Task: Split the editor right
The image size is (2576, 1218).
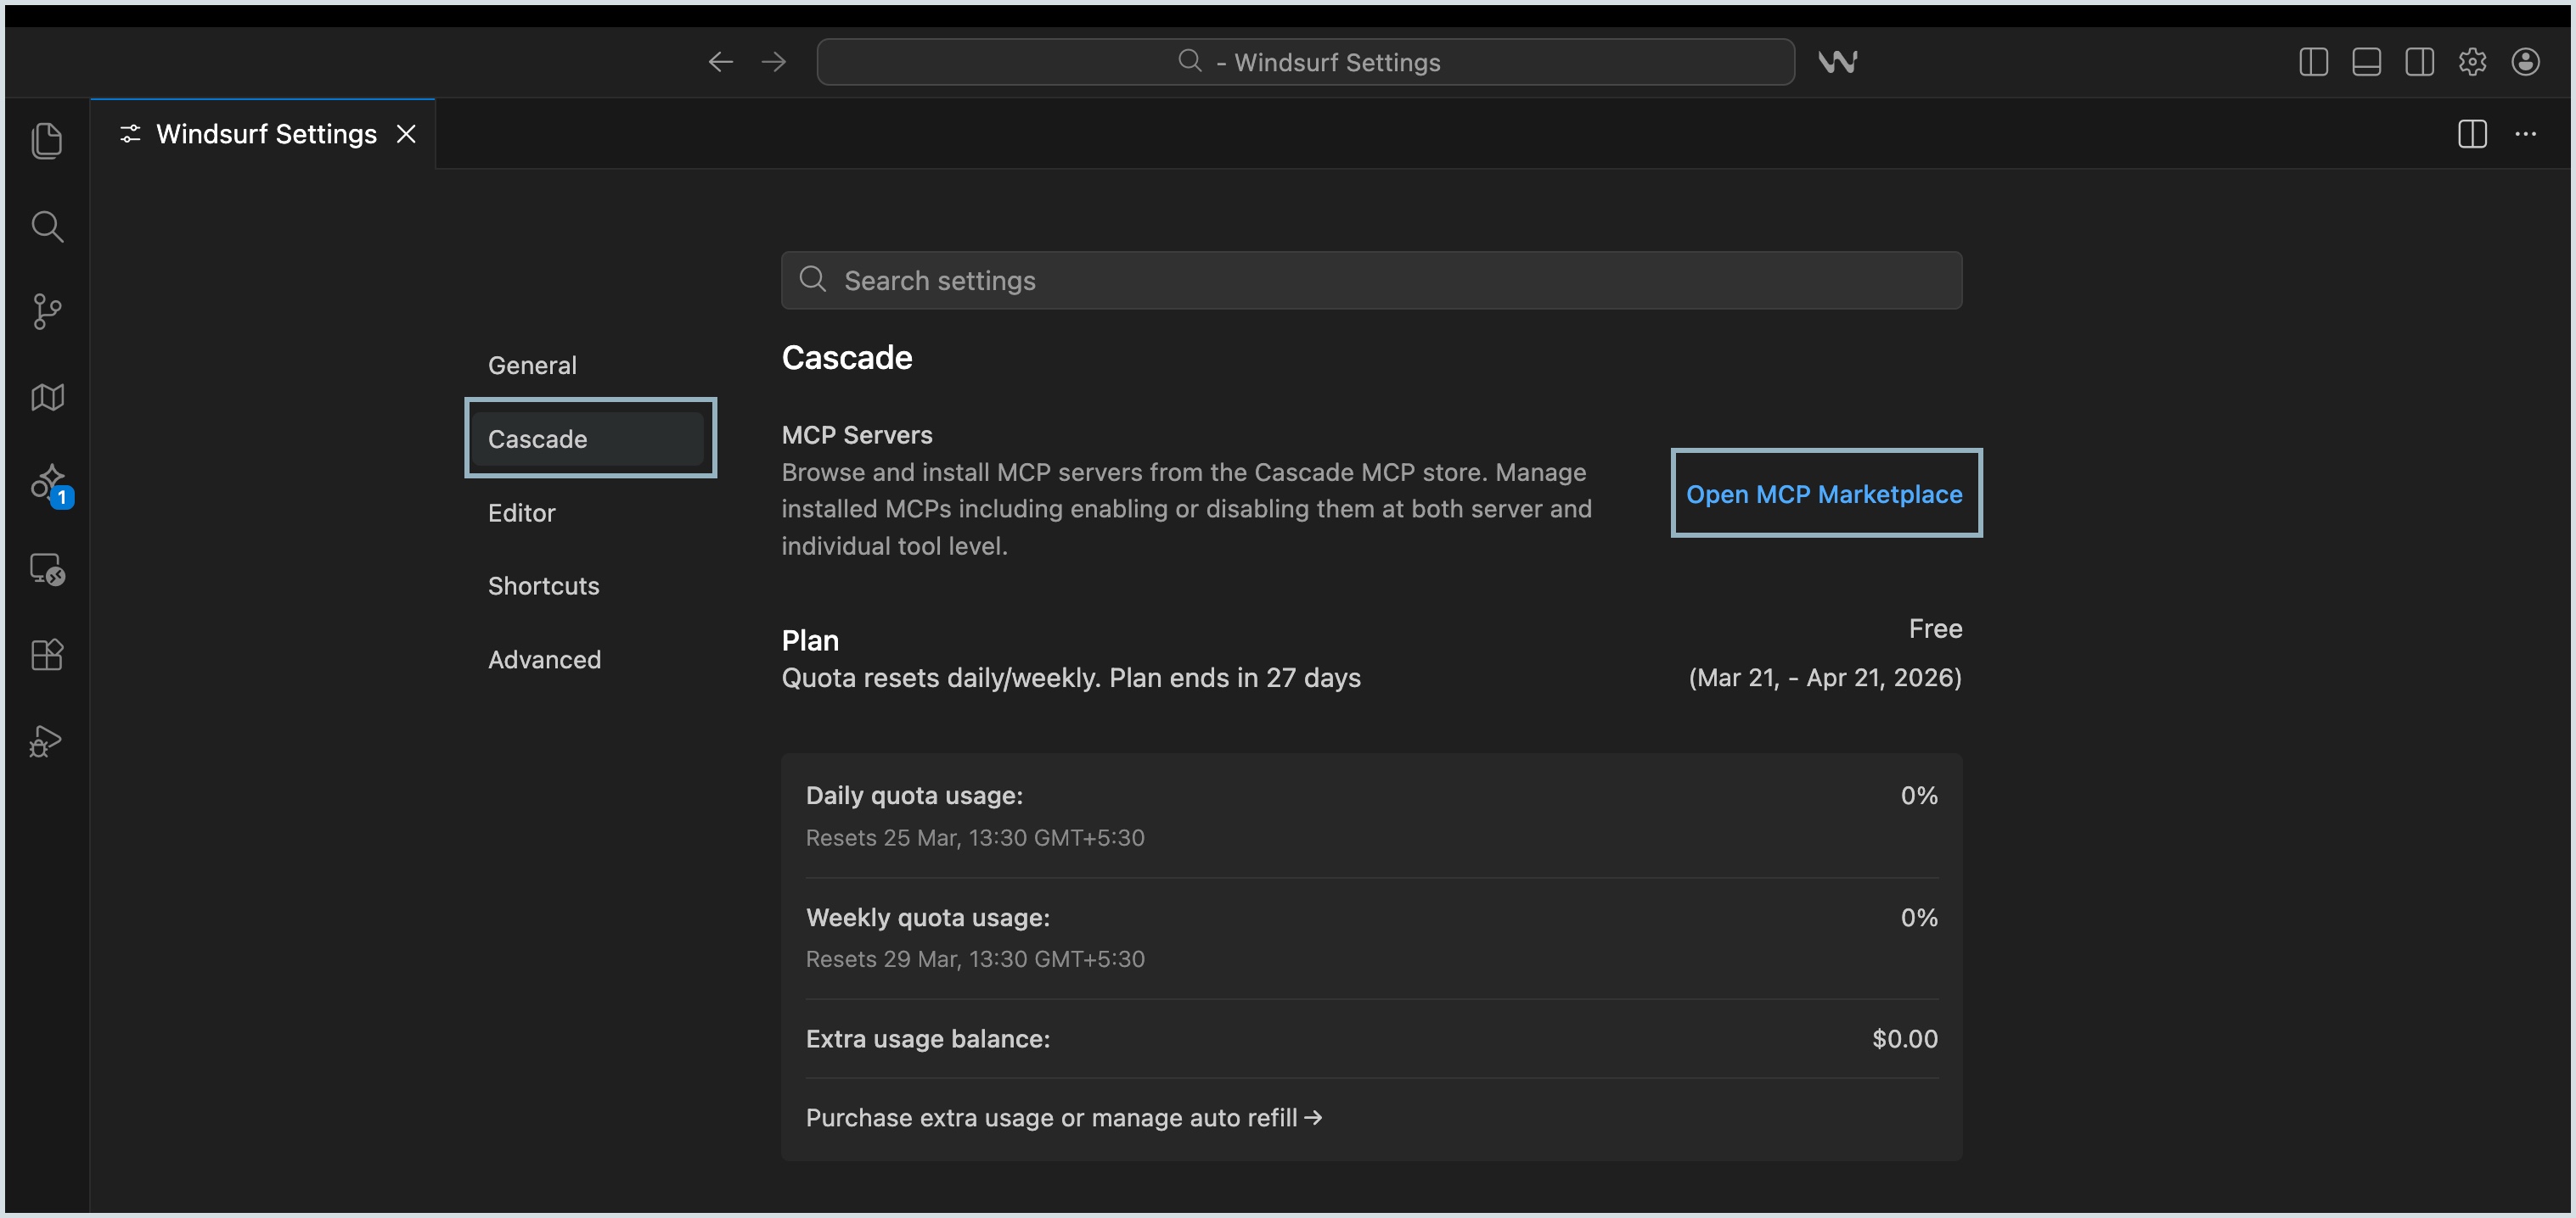Action: coord(2472,134)
